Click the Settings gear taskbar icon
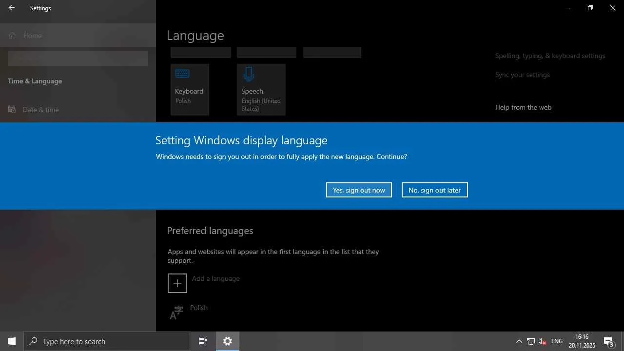The height and width of the screenshot is (351, 624). pos(228,341)
